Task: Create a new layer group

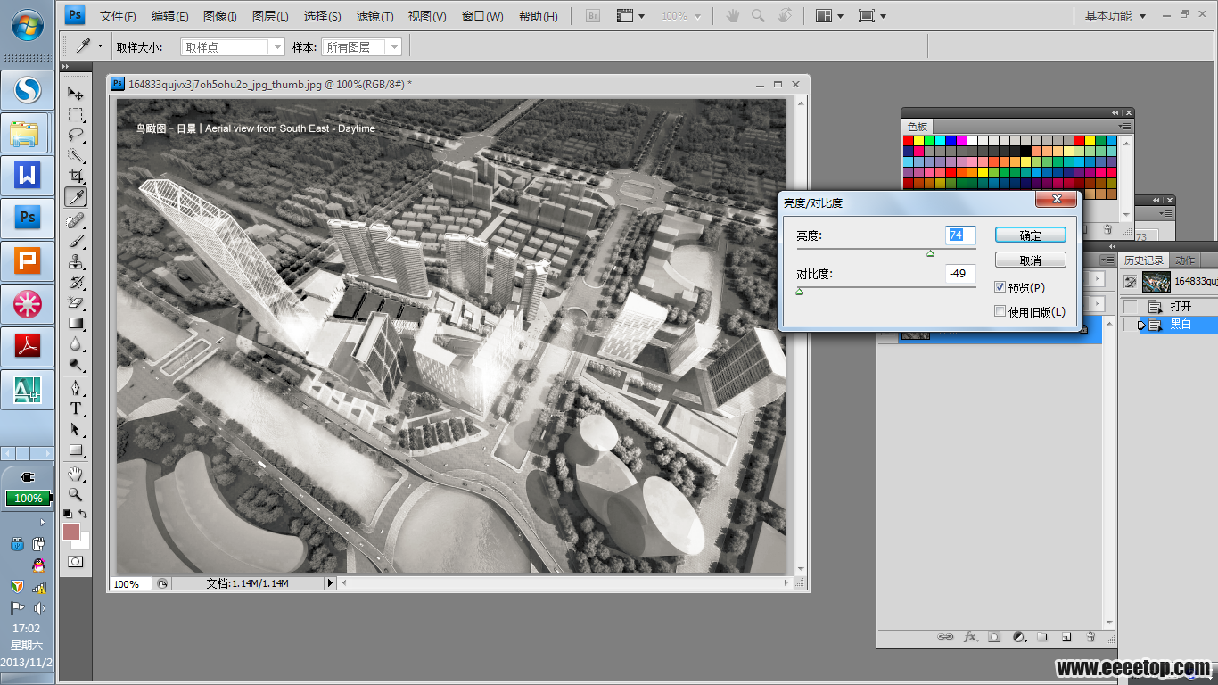Action: coord(1042,637)
